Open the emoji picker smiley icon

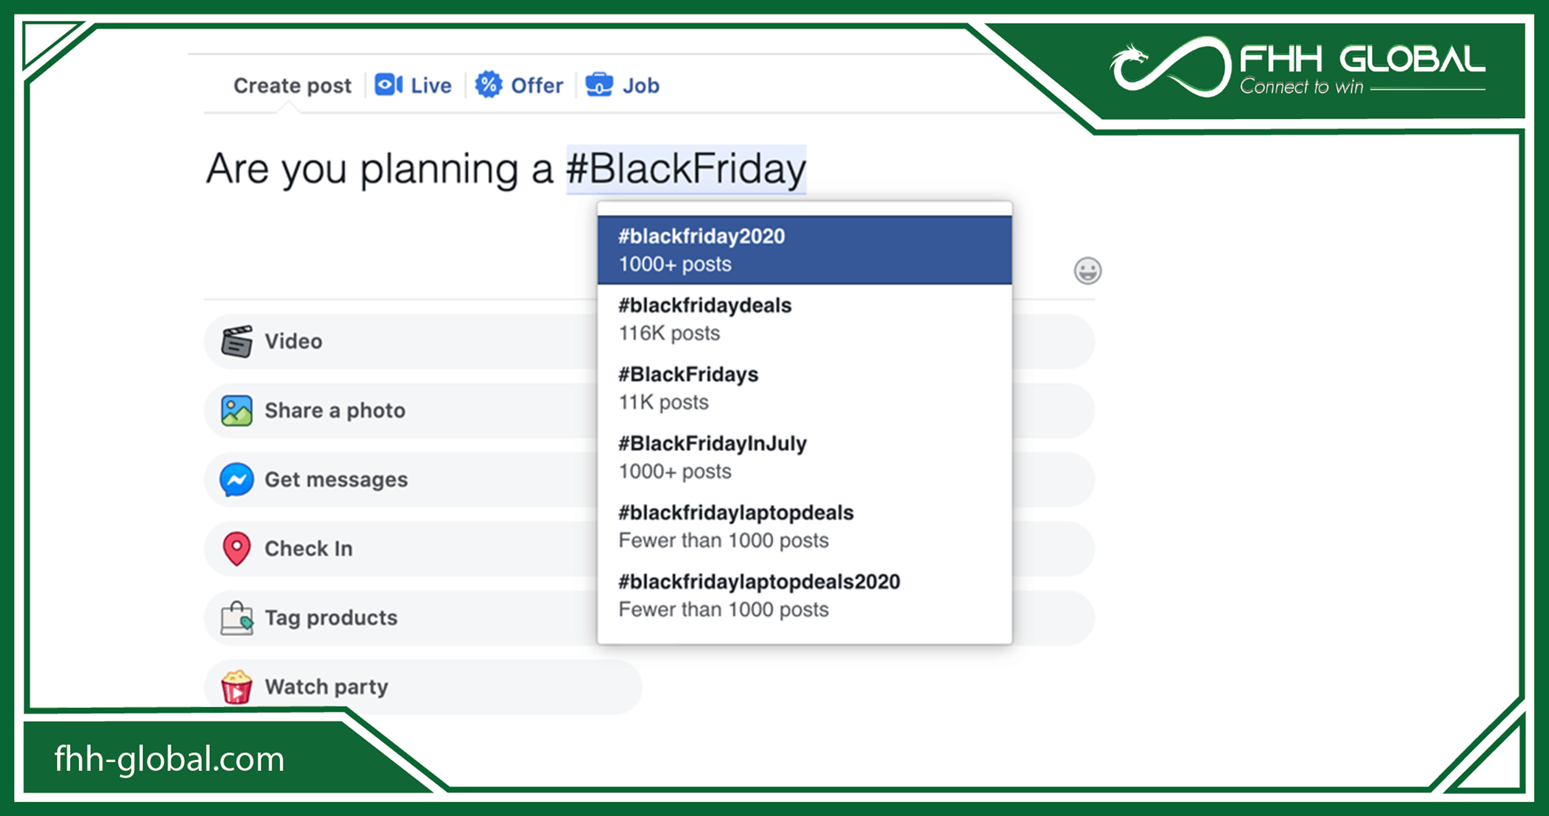click(x=1087, y=270)
